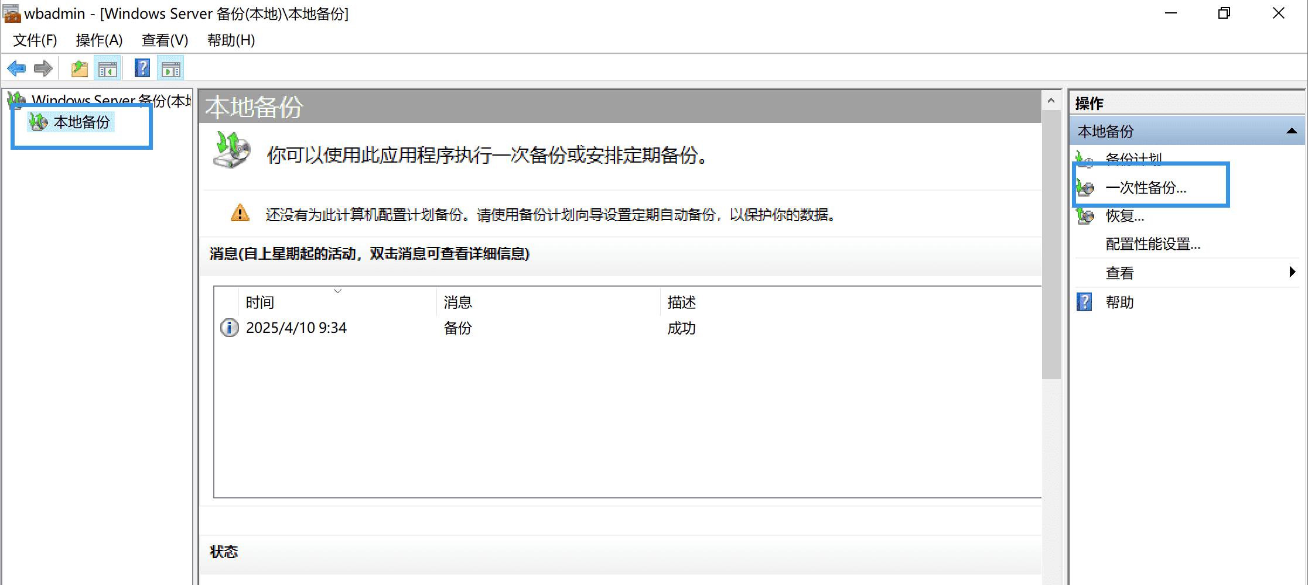Click the blue 帮助 icon in the Actions pane

click(x=1084, y=302)
